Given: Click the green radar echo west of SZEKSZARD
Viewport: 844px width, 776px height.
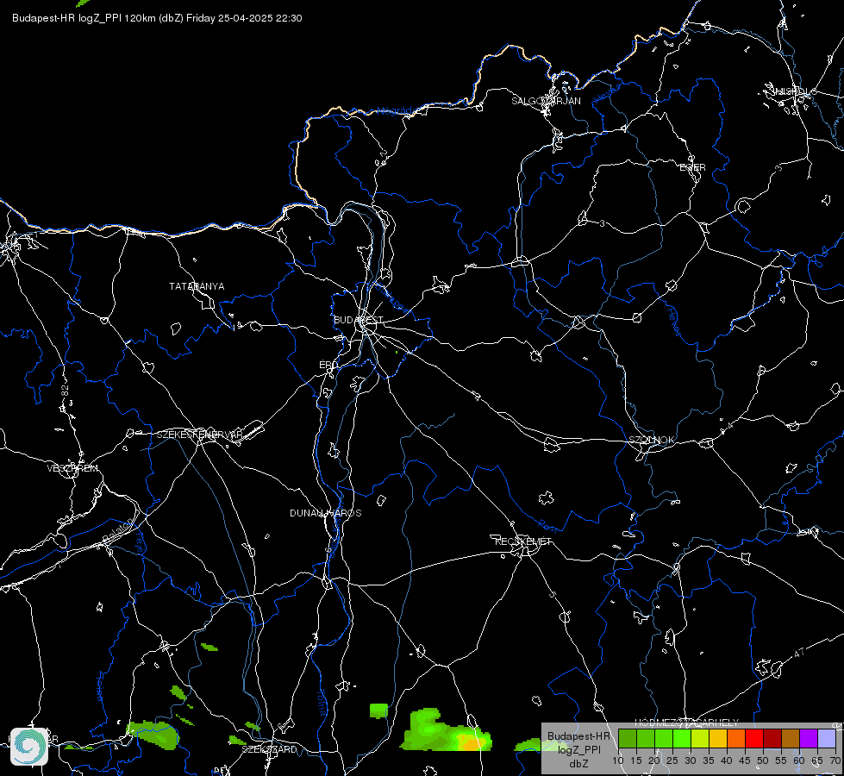Looking at the screenshot, I should 153,735.
